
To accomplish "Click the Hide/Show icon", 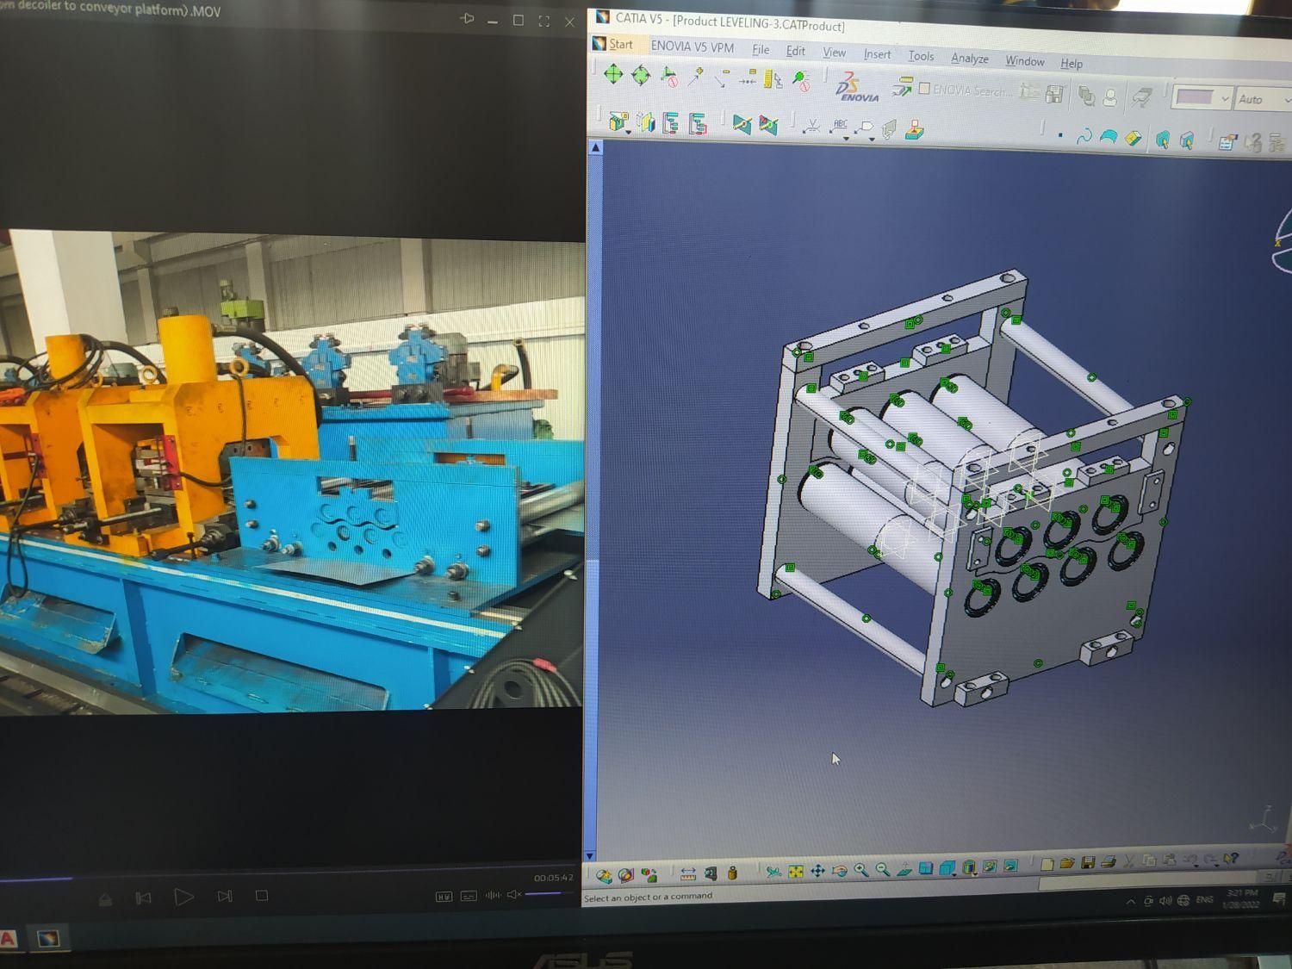I will coord(990,866).
